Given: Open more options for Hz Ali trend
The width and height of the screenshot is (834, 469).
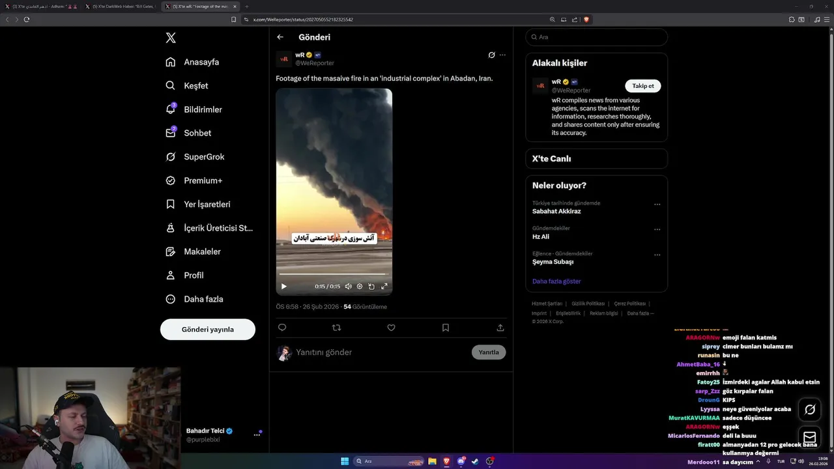Looking at the screenshot, I should tap(657, 229).
